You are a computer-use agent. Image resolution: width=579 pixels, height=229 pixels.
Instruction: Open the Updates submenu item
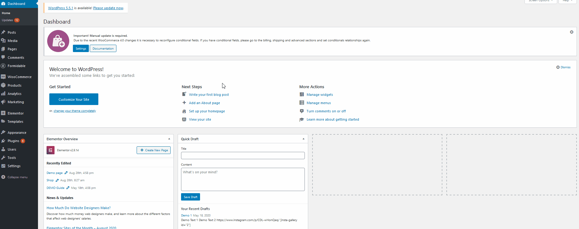click(11, 20)
